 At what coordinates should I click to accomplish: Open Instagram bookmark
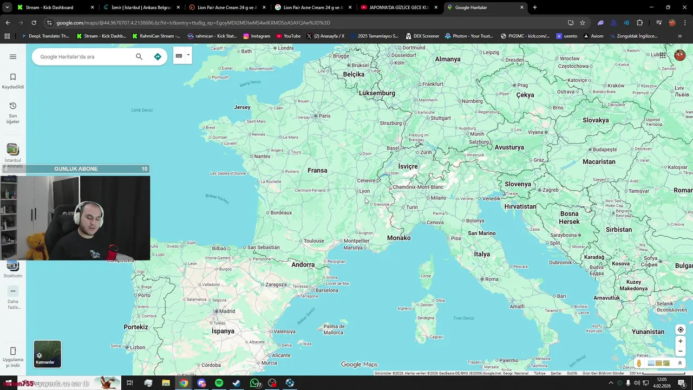pos(257,36)
